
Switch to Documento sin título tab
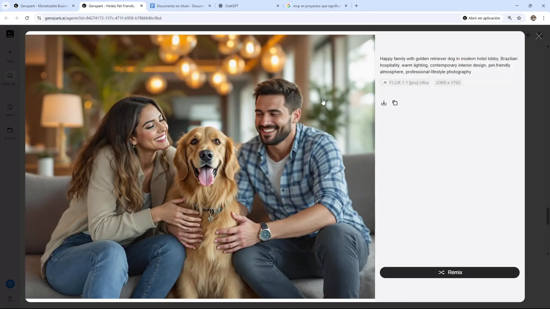(x=180, y=6)
